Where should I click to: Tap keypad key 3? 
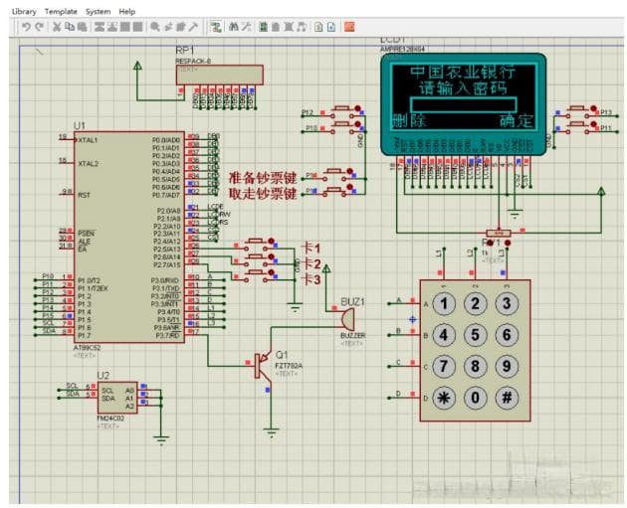click(507, 304)
